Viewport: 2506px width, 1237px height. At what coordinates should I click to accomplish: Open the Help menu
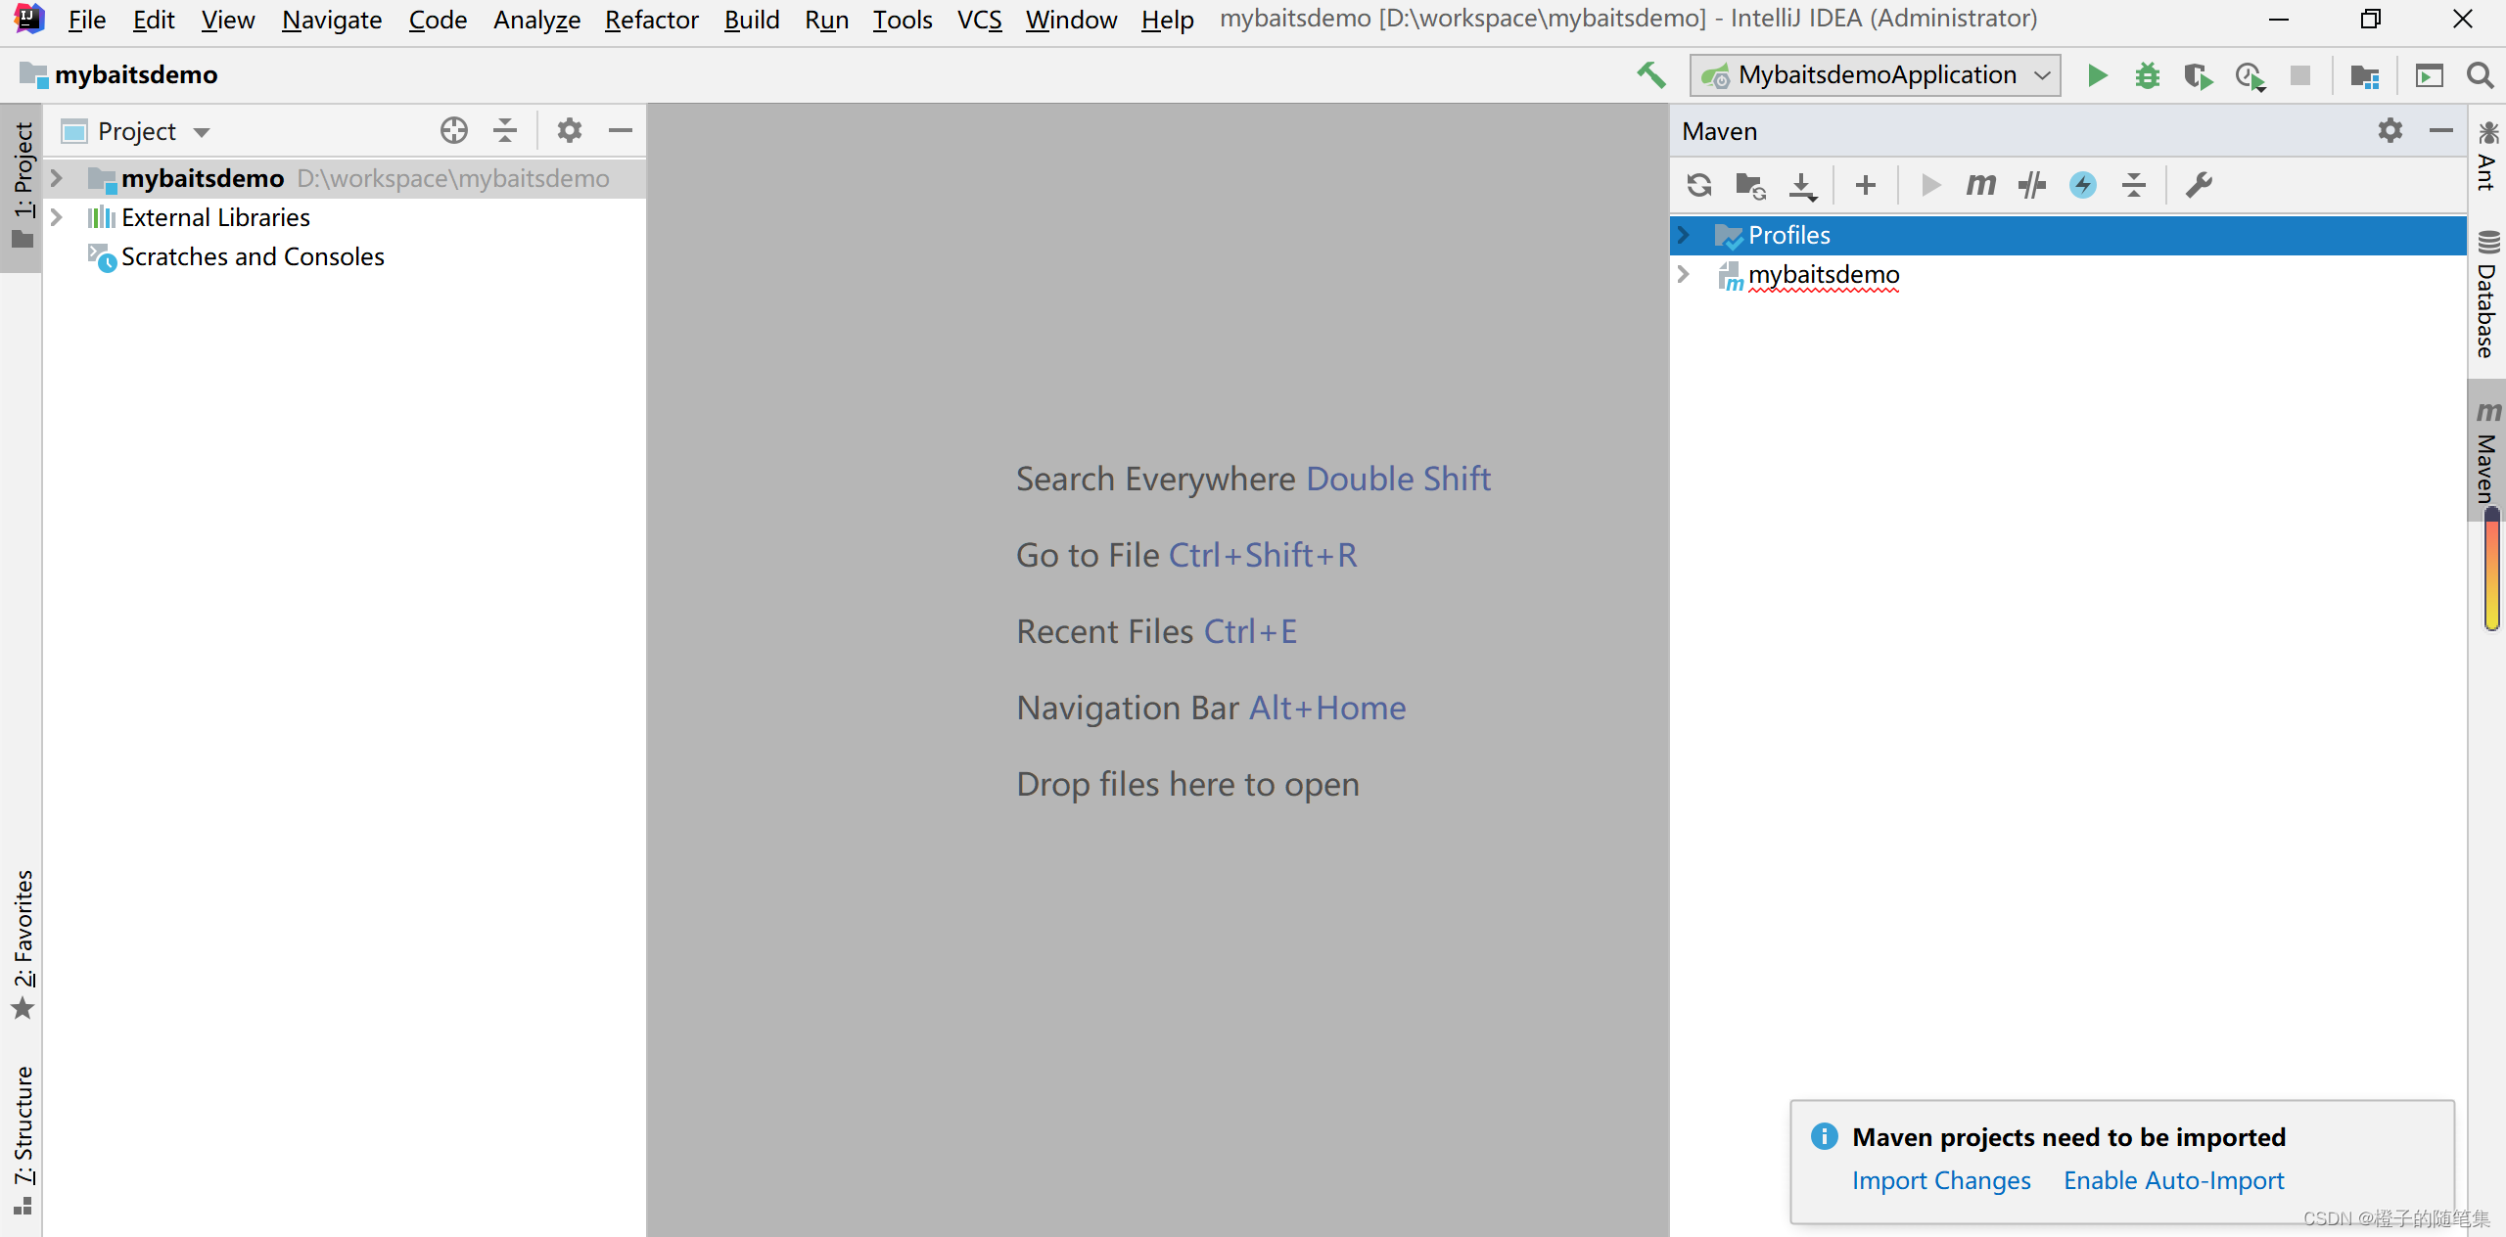1167,20
